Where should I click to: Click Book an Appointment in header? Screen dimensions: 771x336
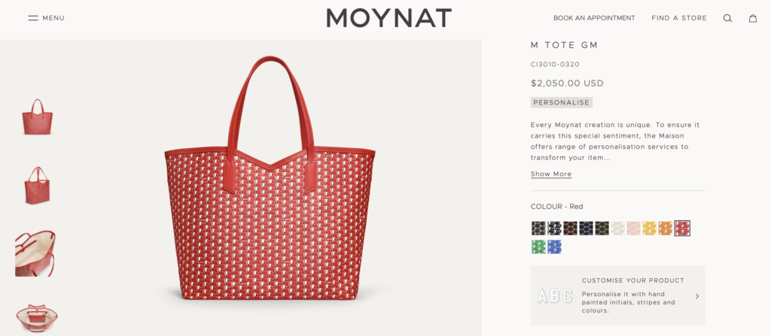[594, 18]
